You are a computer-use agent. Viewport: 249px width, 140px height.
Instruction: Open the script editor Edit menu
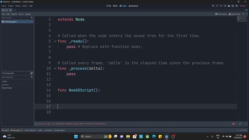[x=8, y=14]
